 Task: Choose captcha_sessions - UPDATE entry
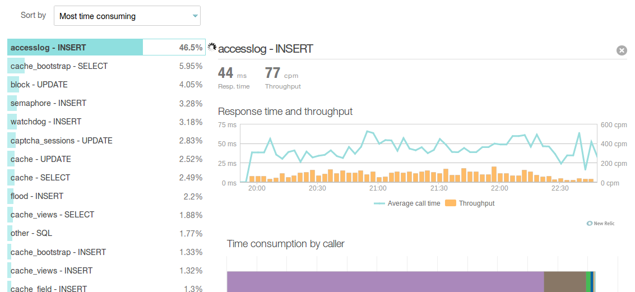pyautogui.click(x=106, y=141)
